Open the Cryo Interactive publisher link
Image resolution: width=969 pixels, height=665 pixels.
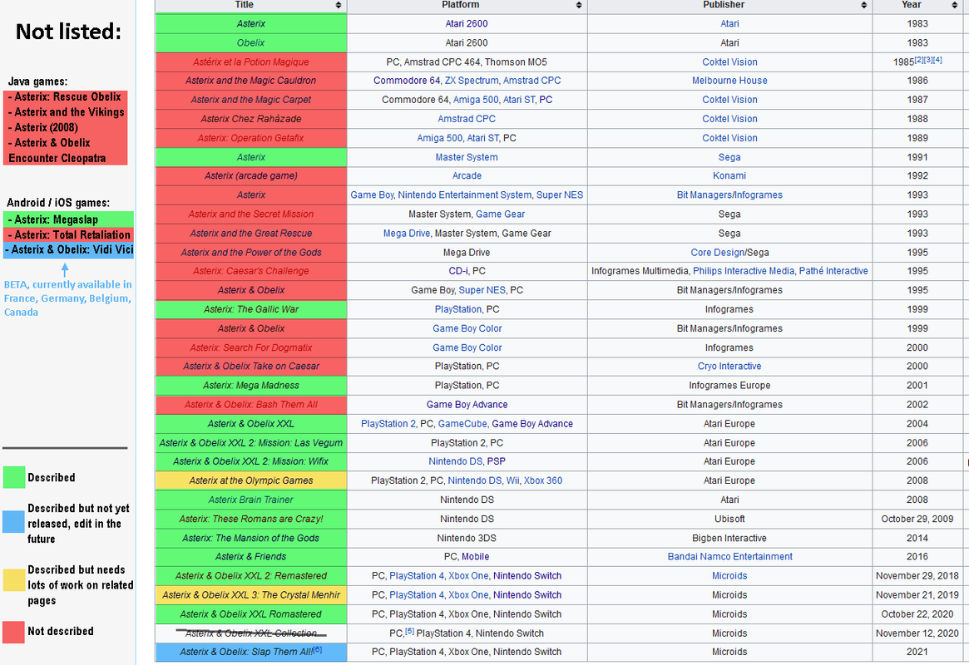click(729, 366)
